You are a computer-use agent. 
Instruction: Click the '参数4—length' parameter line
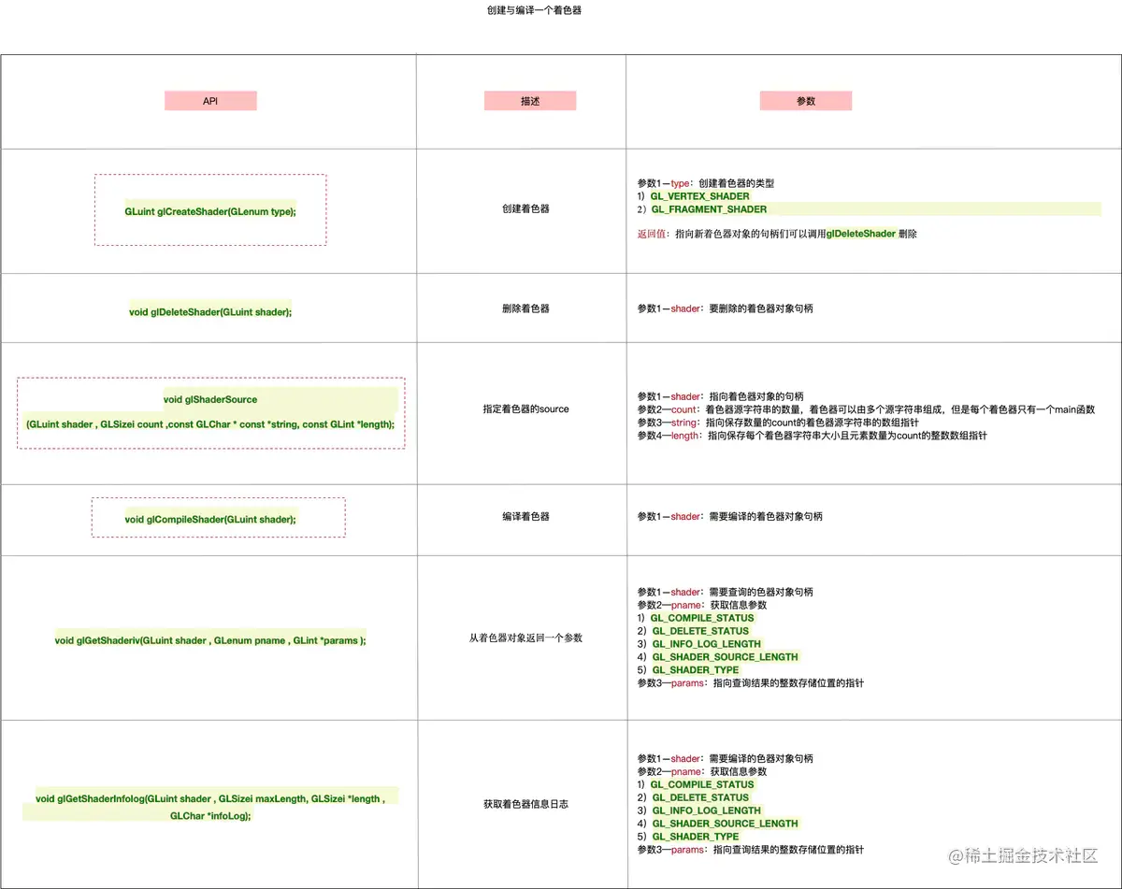(x=813, y=436)
